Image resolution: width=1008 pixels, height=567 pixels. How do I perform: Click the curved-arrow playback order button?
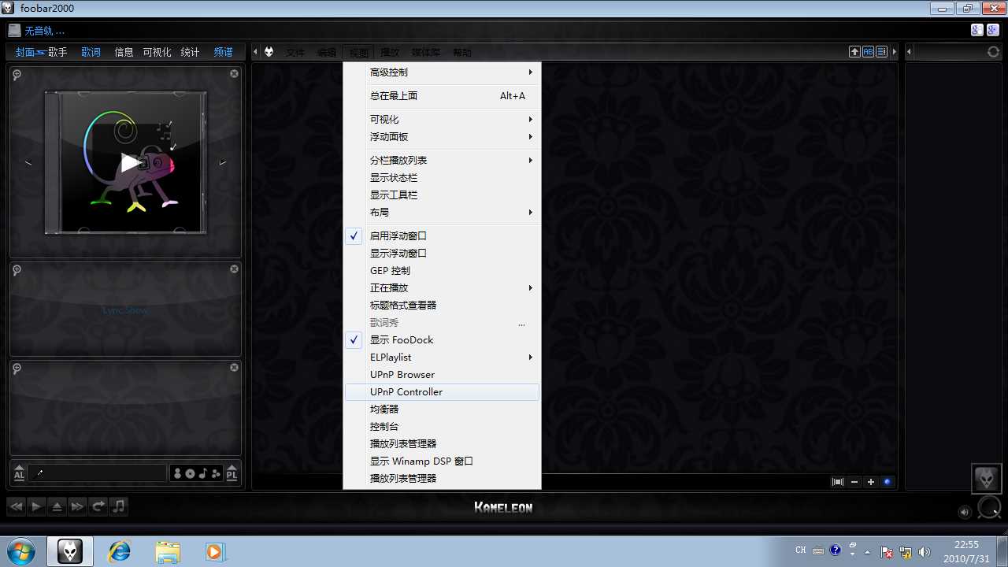[x=98, y=506]
